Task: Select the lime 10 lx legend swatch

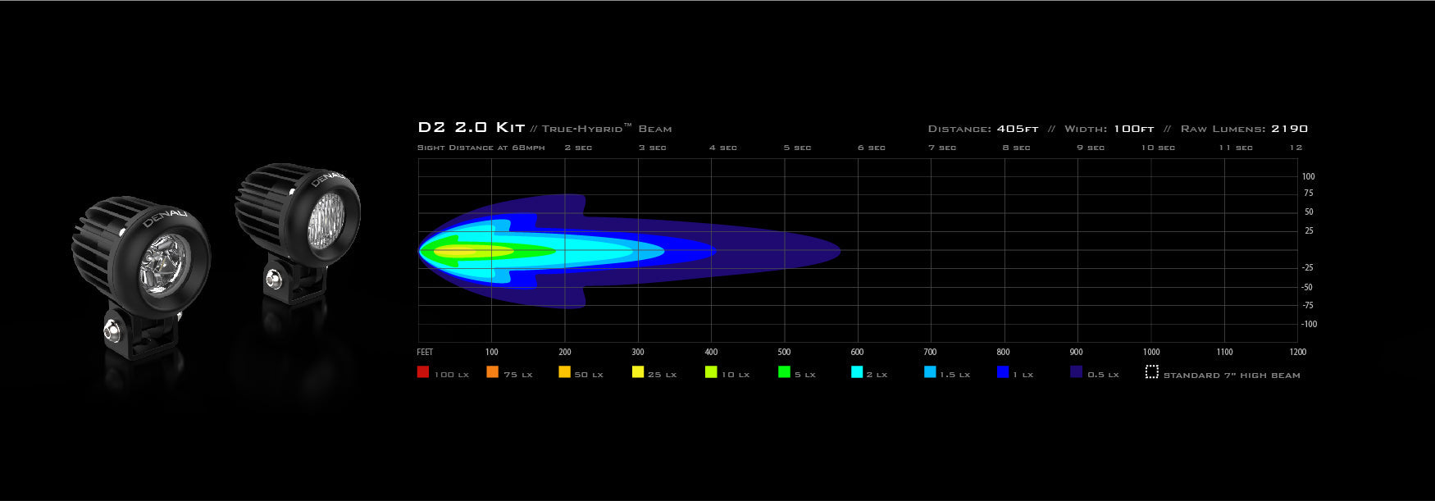Action: click(x=711, y=372)
